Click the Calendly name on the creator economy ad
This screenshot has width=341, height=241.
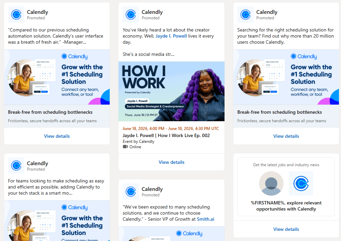[152, 12]
